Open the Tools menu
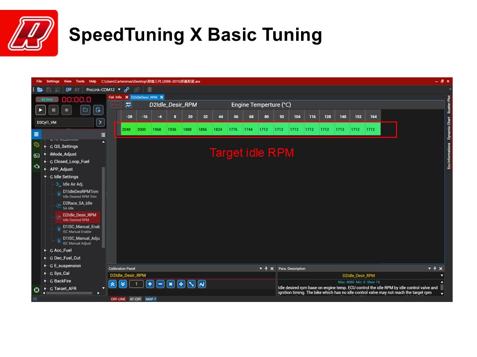Screen dimensions: 477x357 [x=80, y=81]
